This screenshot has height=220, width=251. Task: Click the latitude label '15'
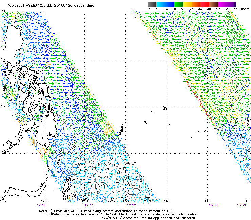pos(3,59)
